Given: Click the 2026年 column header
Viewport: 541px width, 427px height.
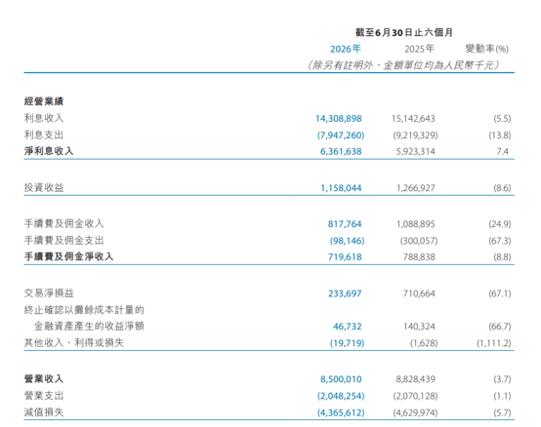Looking at the screenshot, I should (346, 49).
